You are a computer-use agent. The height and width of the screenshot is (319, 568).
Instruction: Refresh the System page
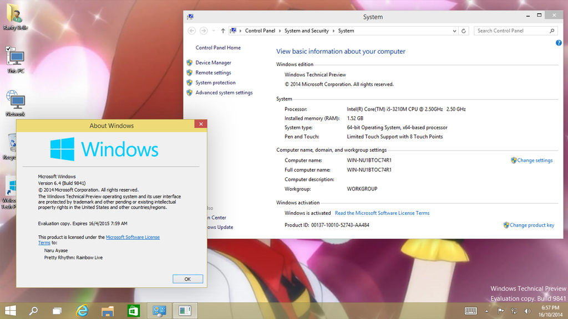coord(464,31)
